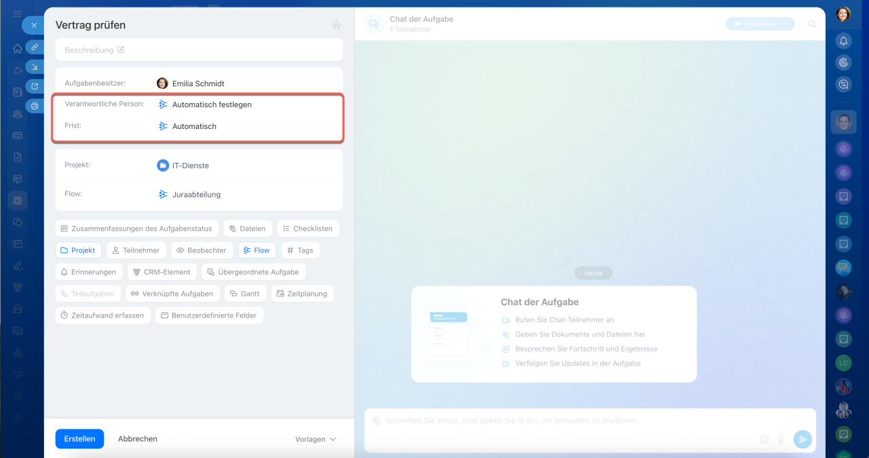Click the Beschreibung description field
This screenshot has height=458, width=869.
pos(199,50)
